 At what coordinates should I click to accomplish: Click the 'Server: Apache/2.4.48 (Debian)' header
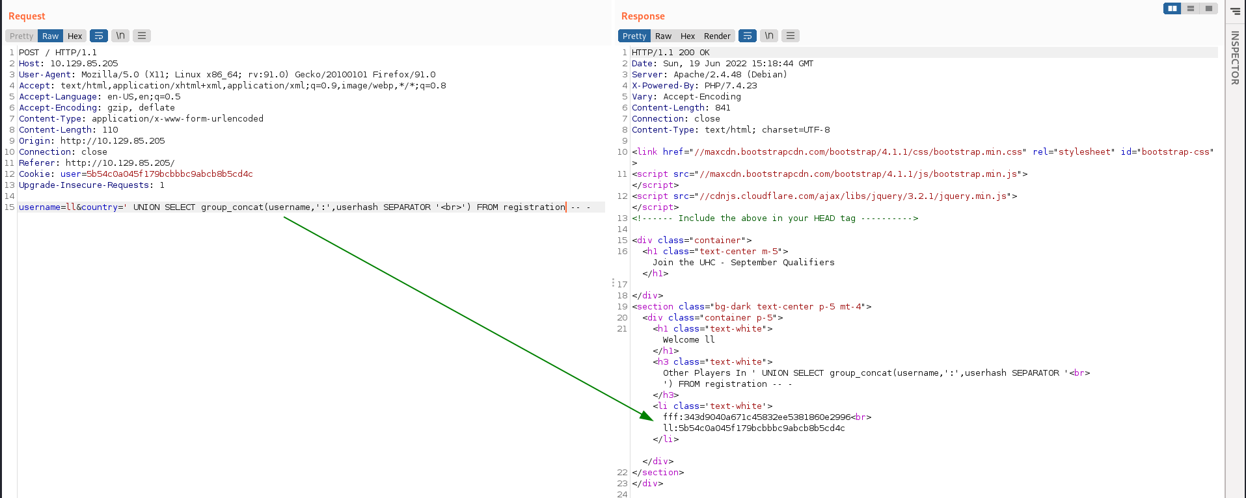710,75
